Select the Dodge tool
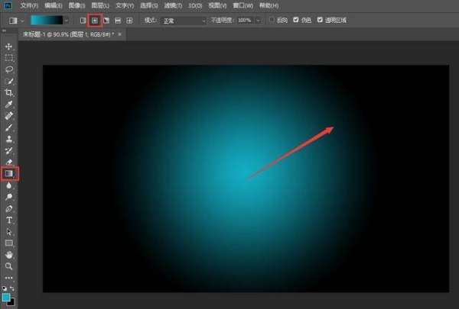 tap(9, 197)
